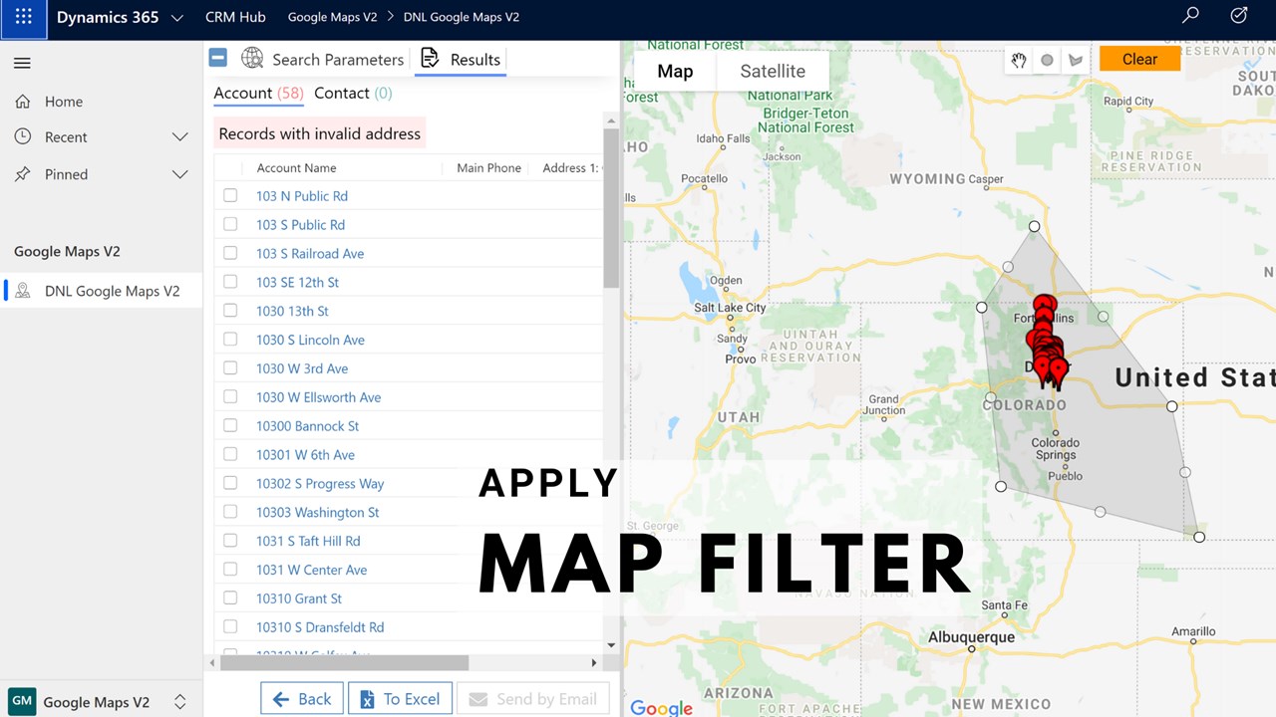This screenshot has width=1276, height=717.
Task: Open the 10310 S Dransfeldt Rd record
Action: coord(320,627)
